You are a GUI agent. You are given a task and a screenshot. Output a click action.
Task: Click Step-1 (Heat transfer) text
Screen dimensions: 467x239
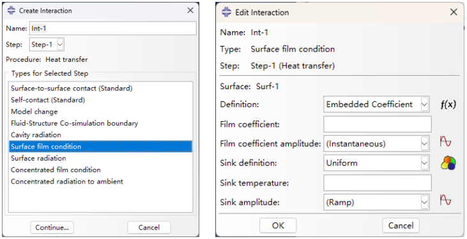coord(293,66)
